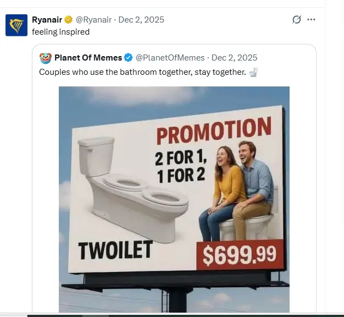Screen dimensions: 344x317
Task: Click the PROMOTION headline on the billboard
Action: pos(214,132)
